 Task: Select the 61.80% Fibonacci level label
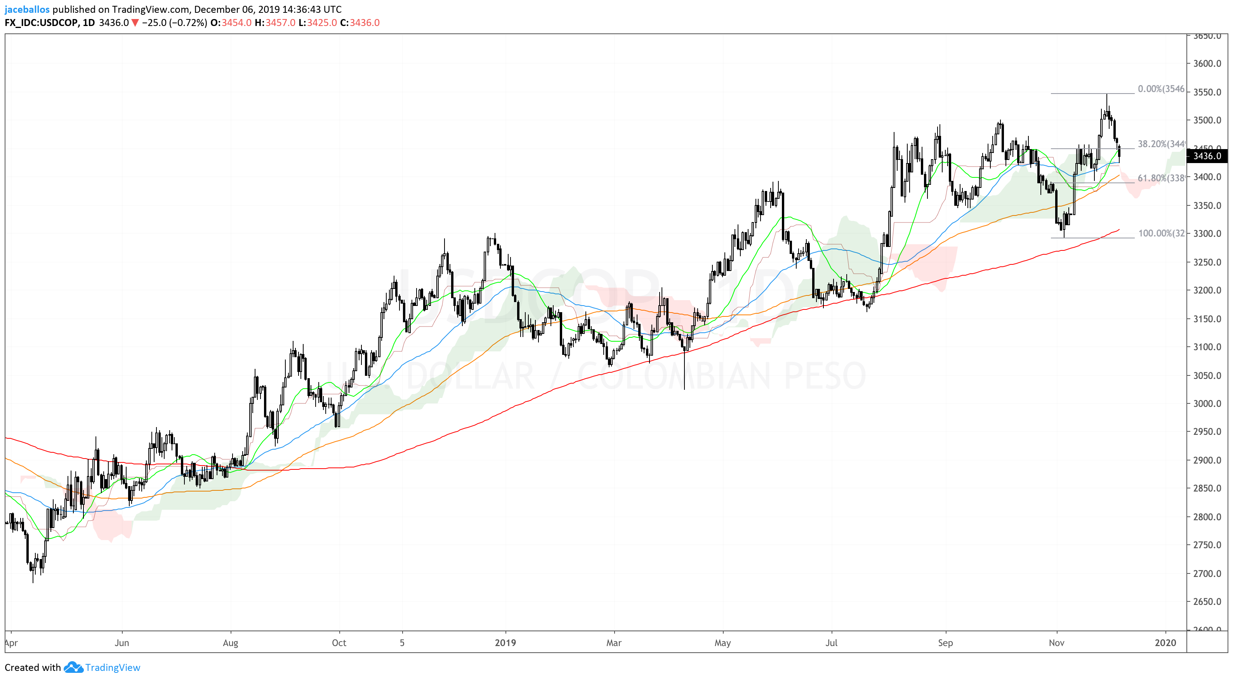coord(1161,178)
